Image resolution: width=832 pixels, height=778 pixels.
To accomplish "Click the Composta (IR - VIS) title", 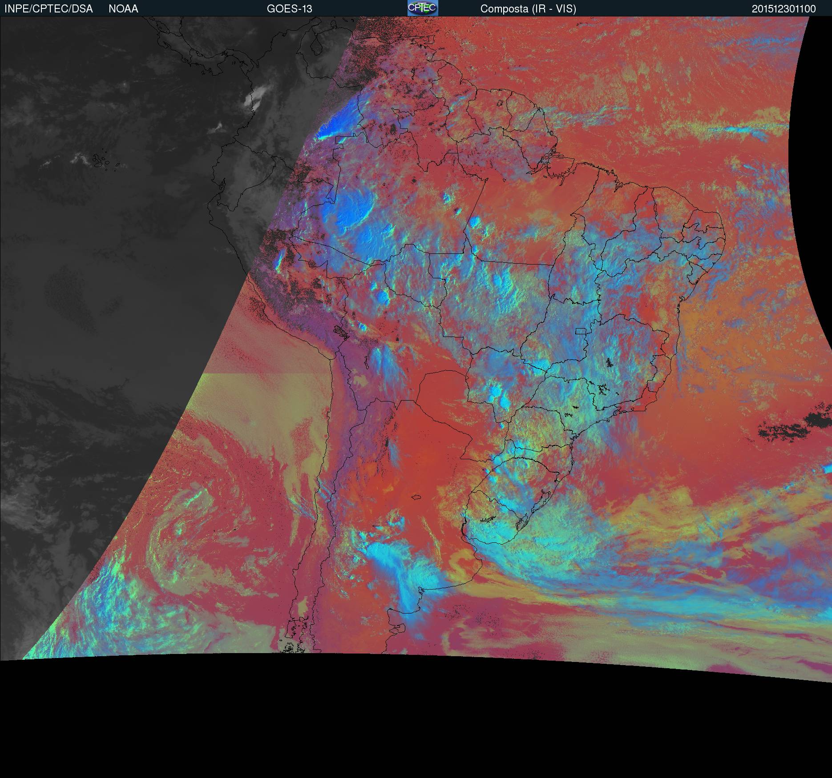I will (x=528, y=9).
